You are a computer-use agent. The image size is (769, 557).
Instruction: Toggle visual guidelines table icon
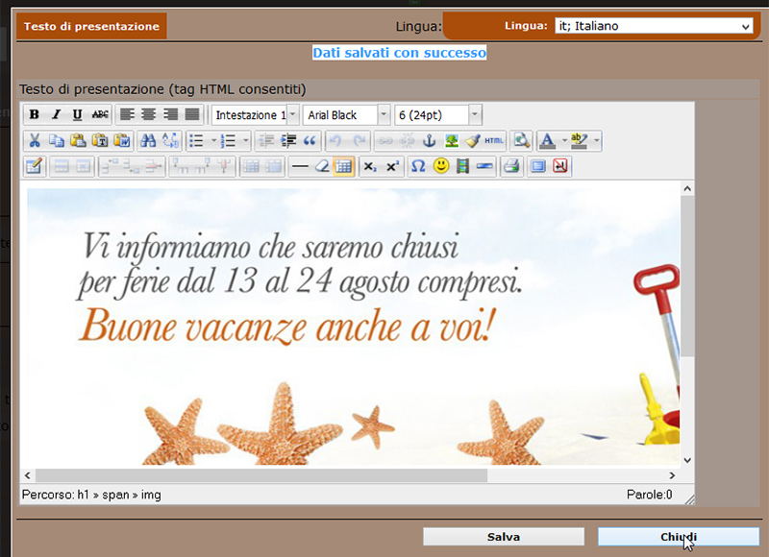coord(343,166)
